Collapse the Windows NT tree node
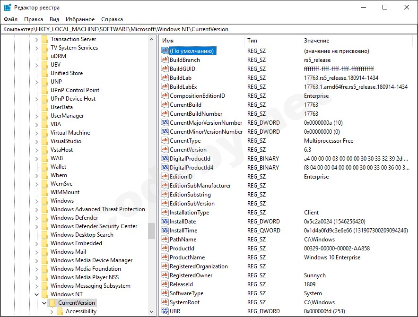The width and height of the screenshot is (418, 317). click(x=37, y=293)
